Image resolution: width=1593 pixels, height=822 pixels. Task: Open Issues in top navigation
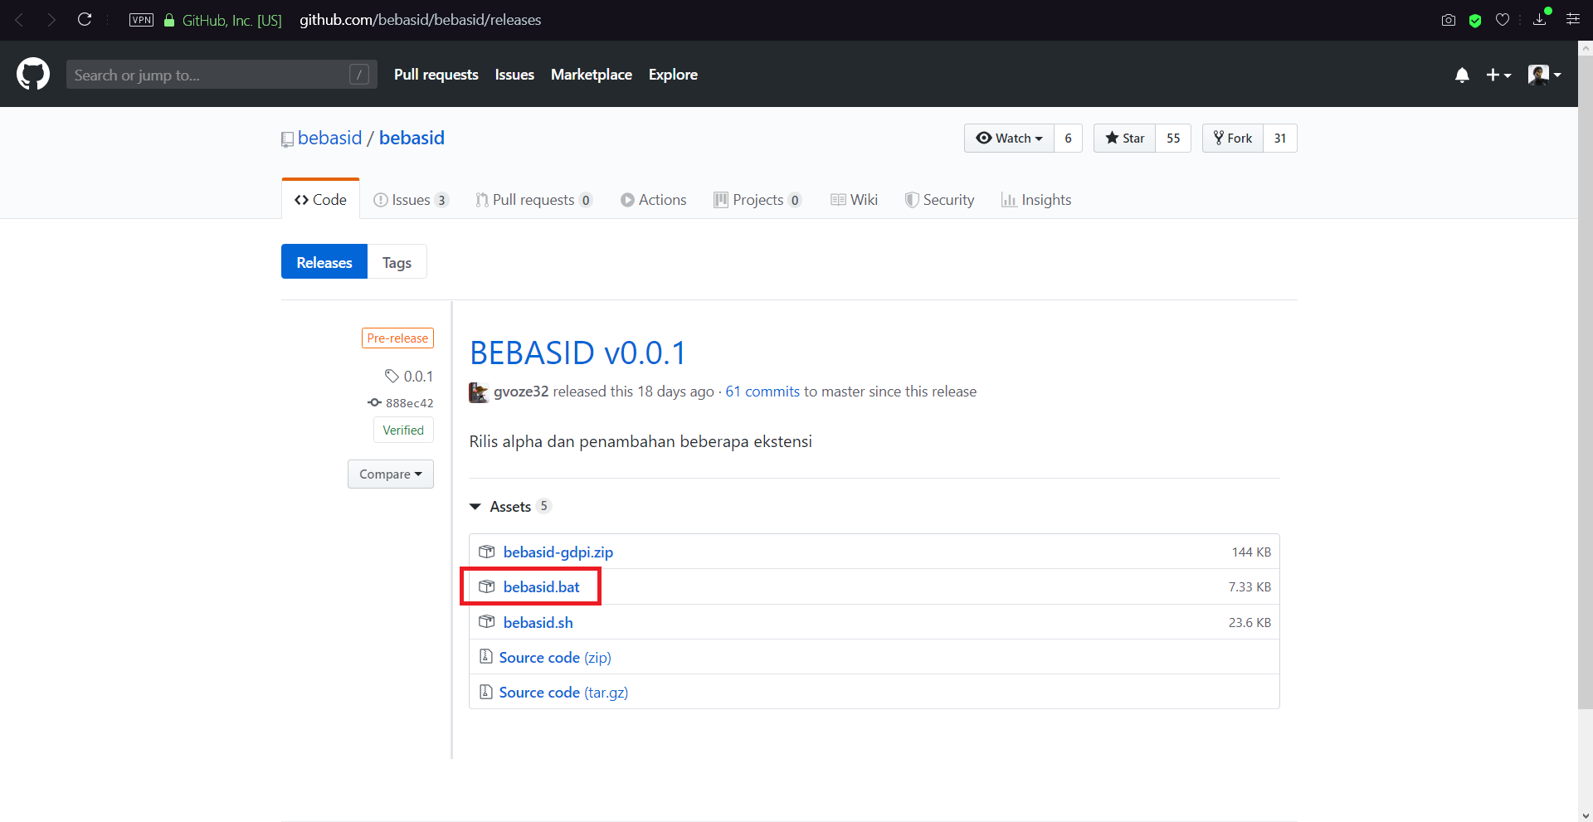[x=514, y=75]
